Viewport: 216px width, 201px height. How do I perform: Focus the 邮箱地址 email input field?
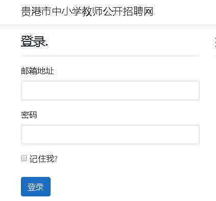click(110, 91)
